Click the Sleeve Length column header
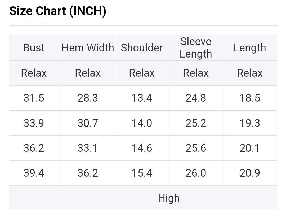286x209 pixels. coord(196,48)
